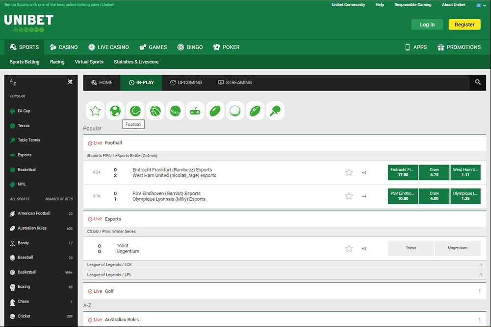Bet on Draw at 6.75
Viewport: 491px width, 327px height.
click(x=434, y=172)
